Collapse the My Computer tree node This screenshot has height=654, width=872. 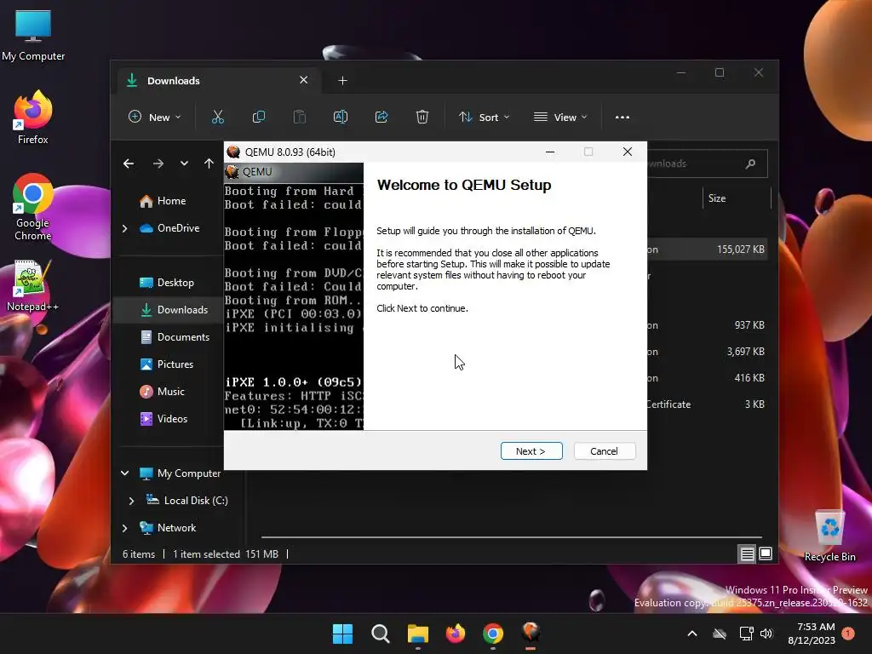124,473
